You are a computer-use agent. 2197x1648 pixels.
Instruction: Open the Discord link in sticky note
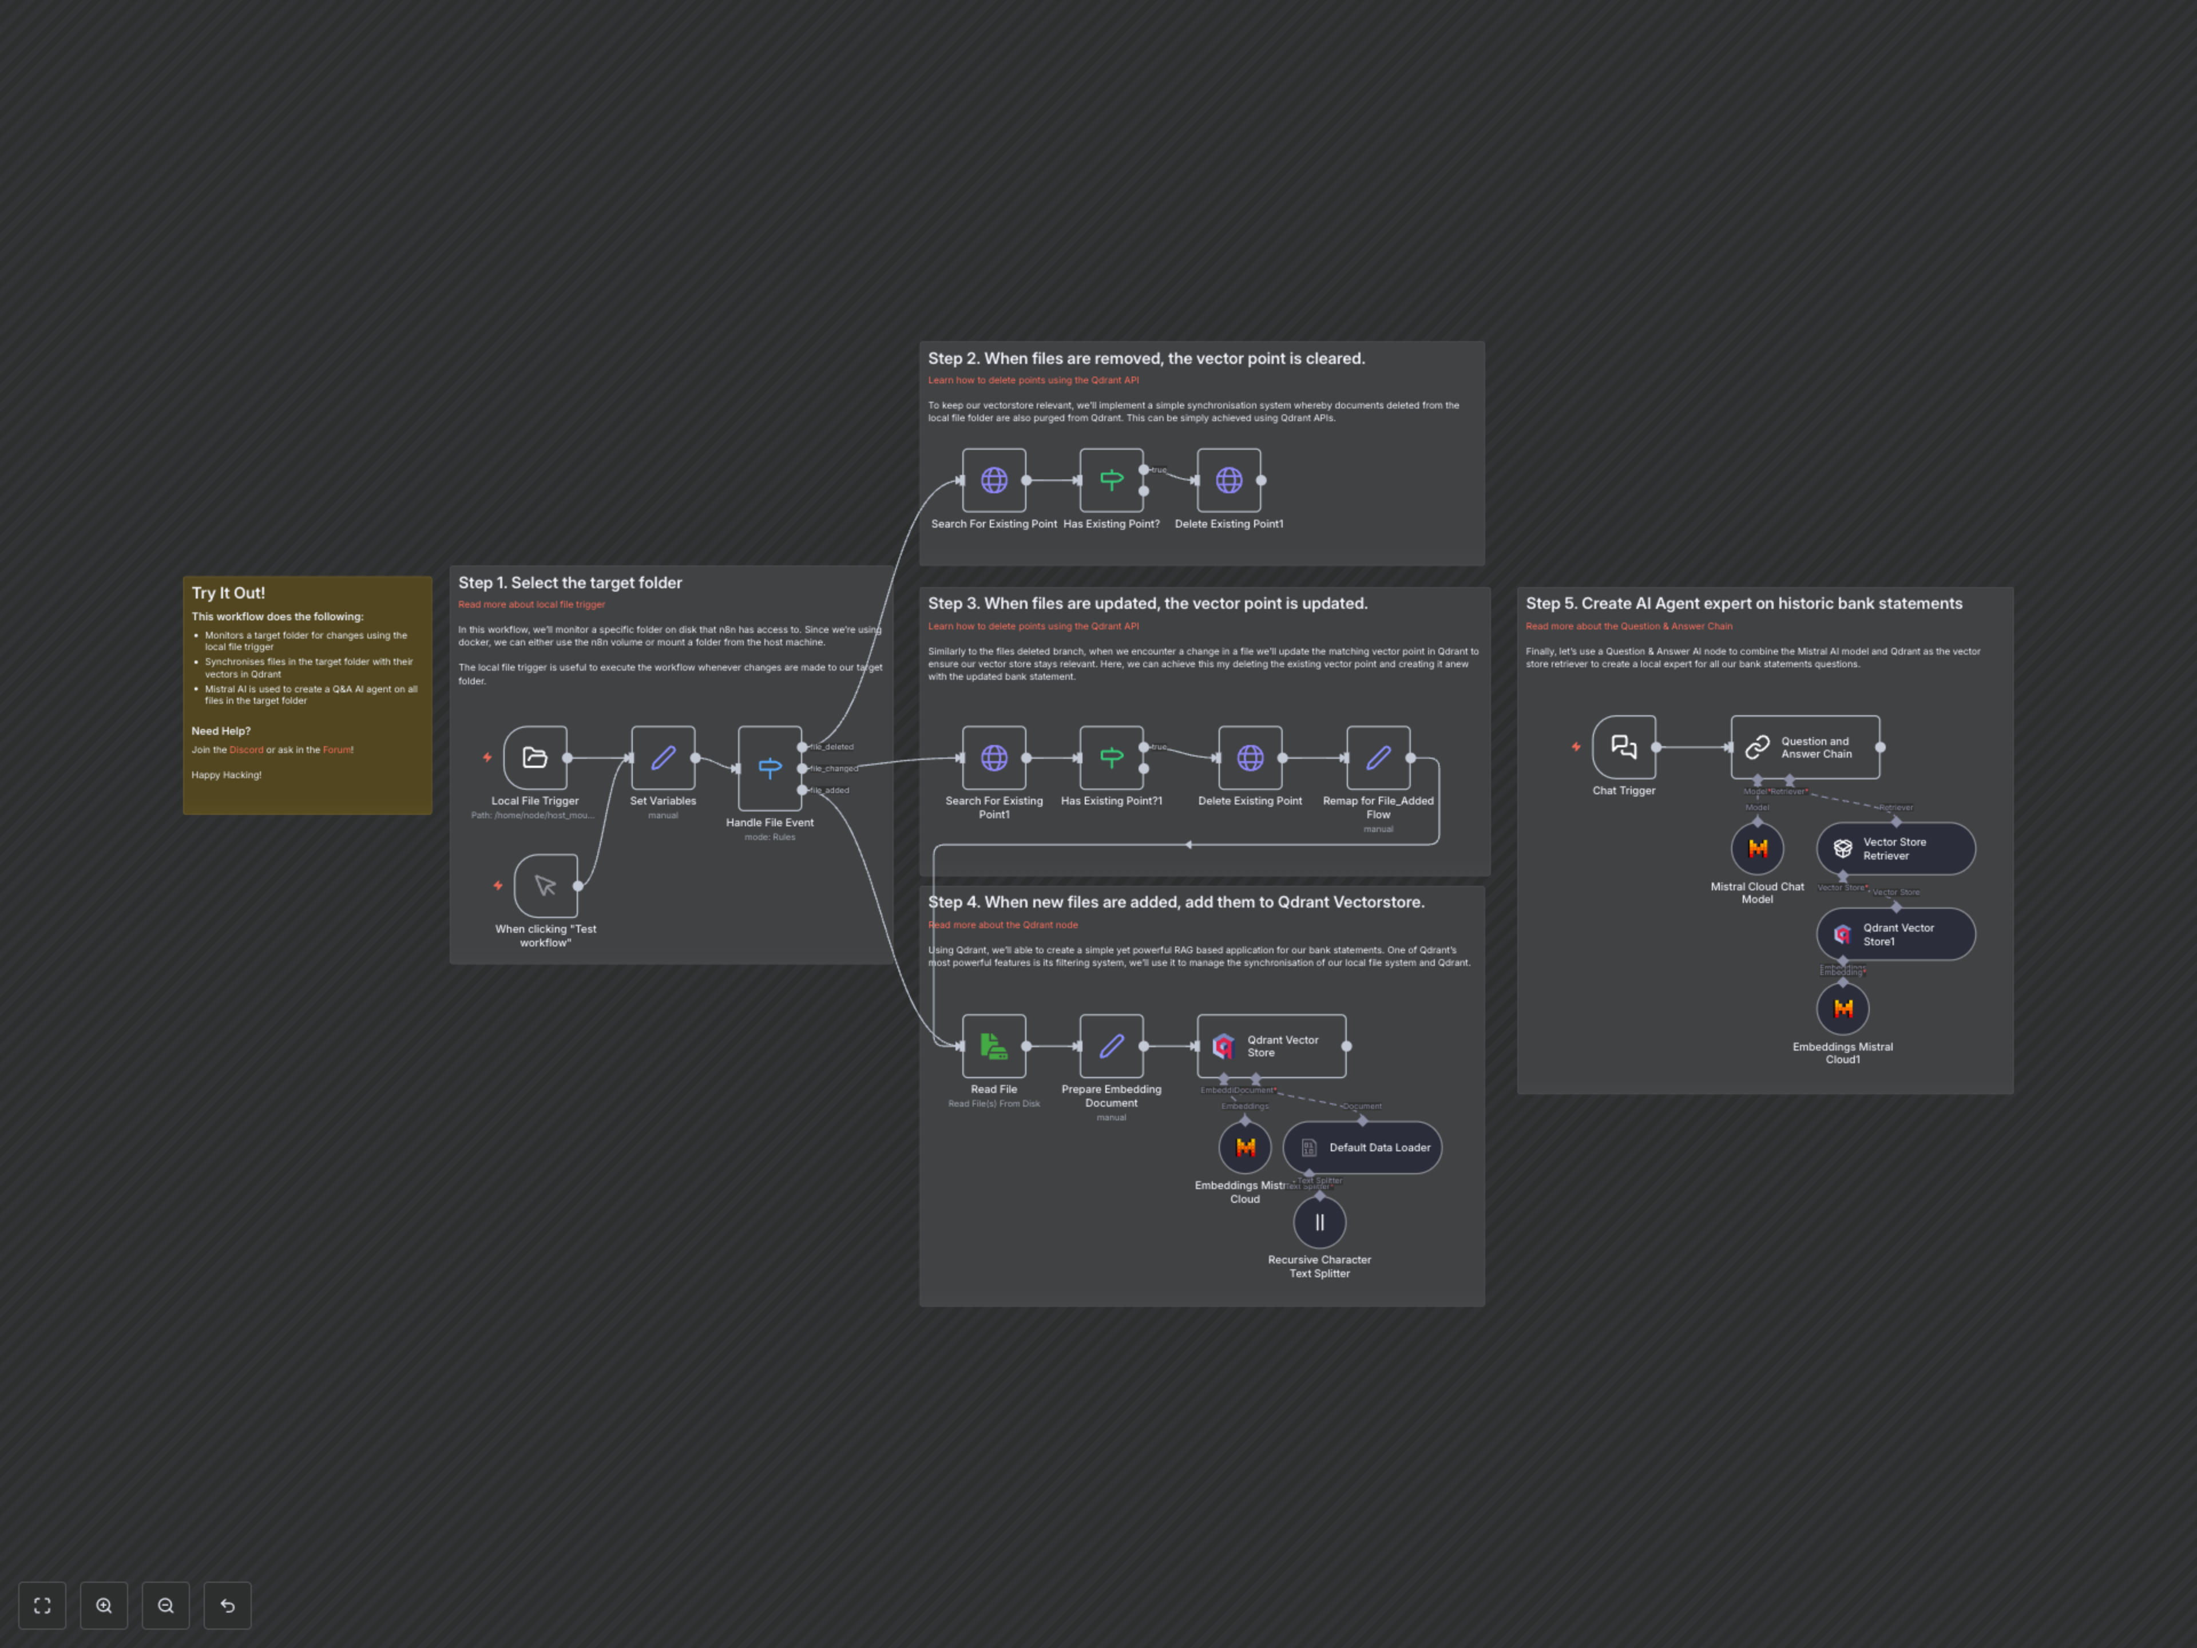tap(247, 750)
